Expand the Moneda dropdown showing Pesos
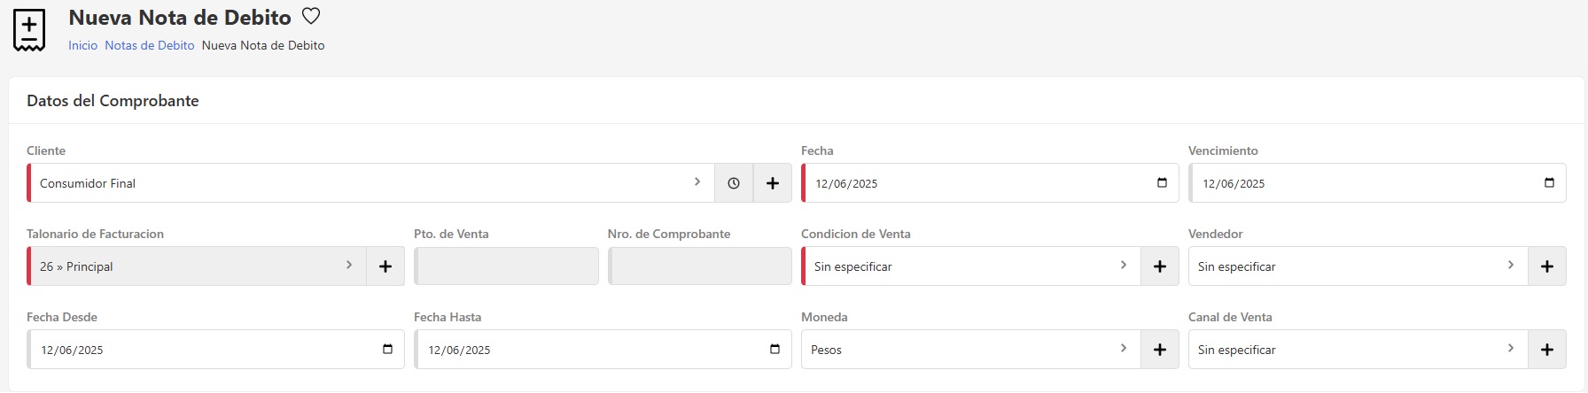1588x393 pixels. [x=966, y=350]
